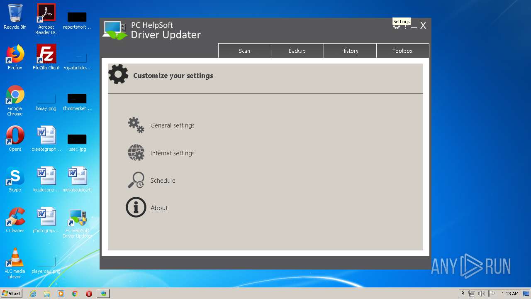Select the Skype desktop shortcut
The height and width of the screenshot is (299, 531).
(x=15, y=179)
